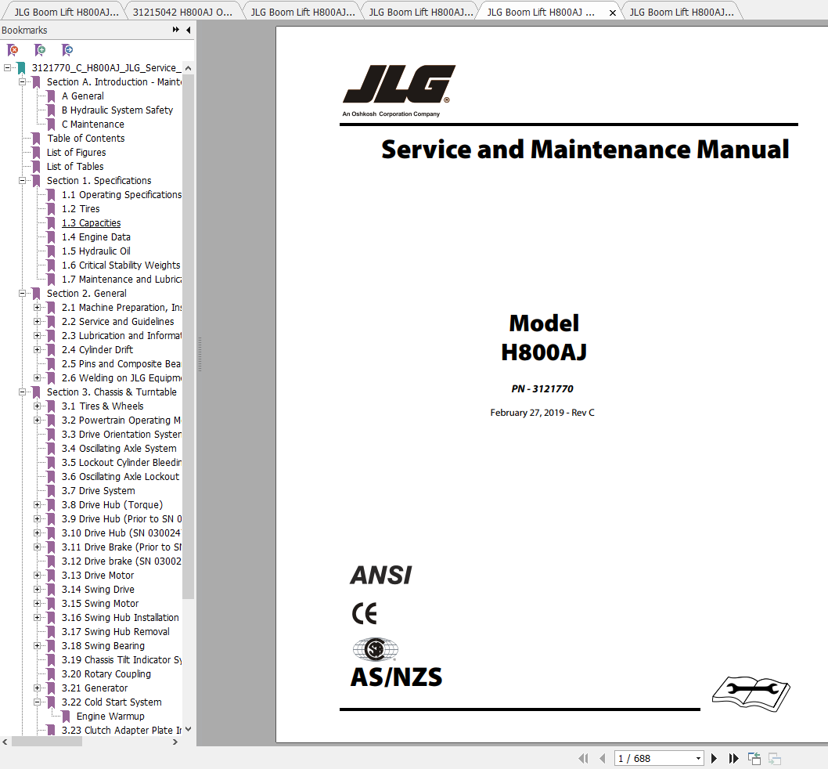Open 3.14 Swing Drive bookmark
The image size is (828, 769).
[98, 590]
